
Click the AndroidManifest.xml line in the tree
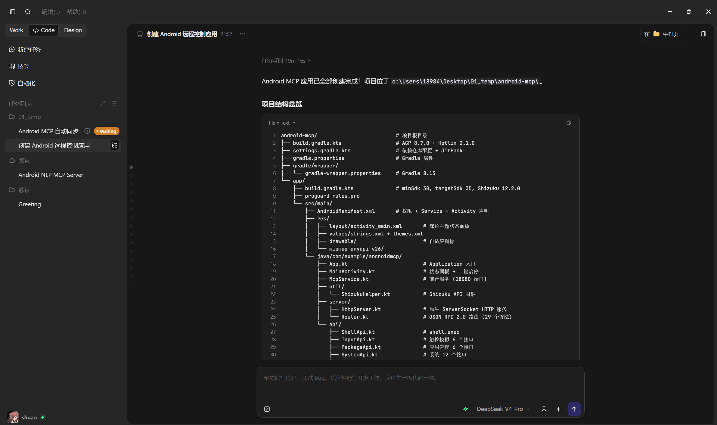click(346, 211)
